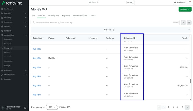Go to page 2
The image size is (193, 111).
pyautogui.click(x=169, y=107)
